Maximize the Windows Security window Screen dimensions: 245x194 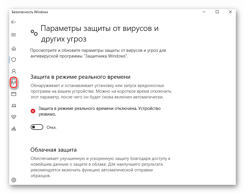click(x=217, y=12)
